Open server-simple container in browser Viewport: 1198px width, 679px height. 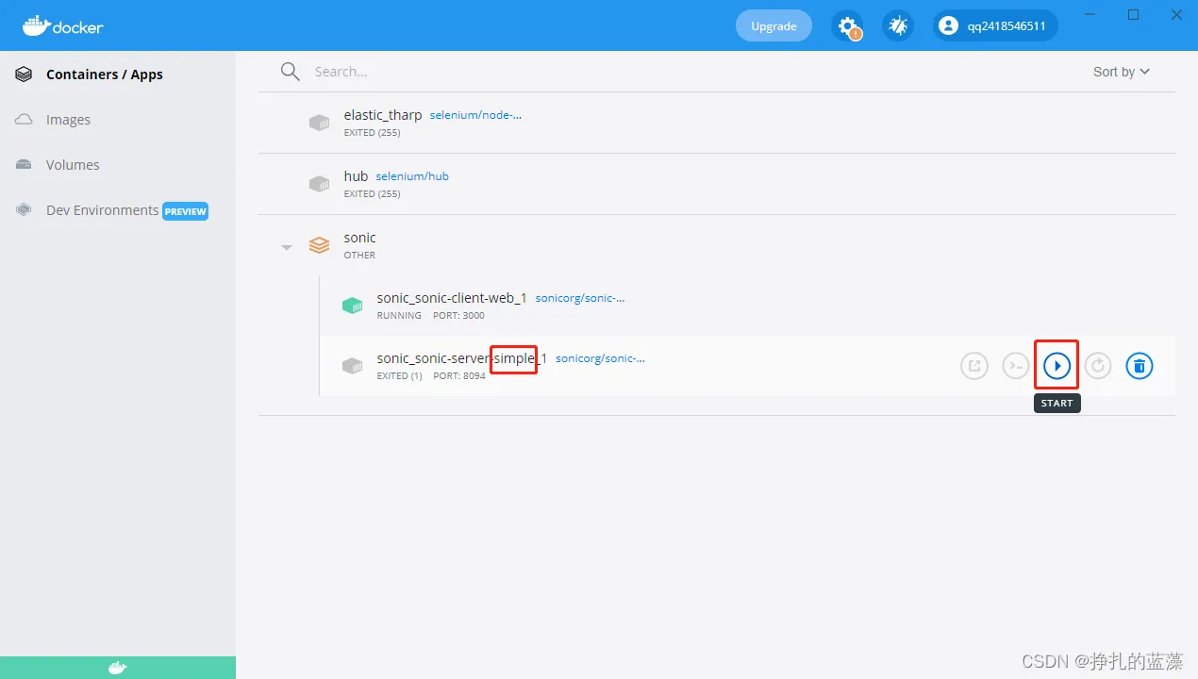(974, 366)
